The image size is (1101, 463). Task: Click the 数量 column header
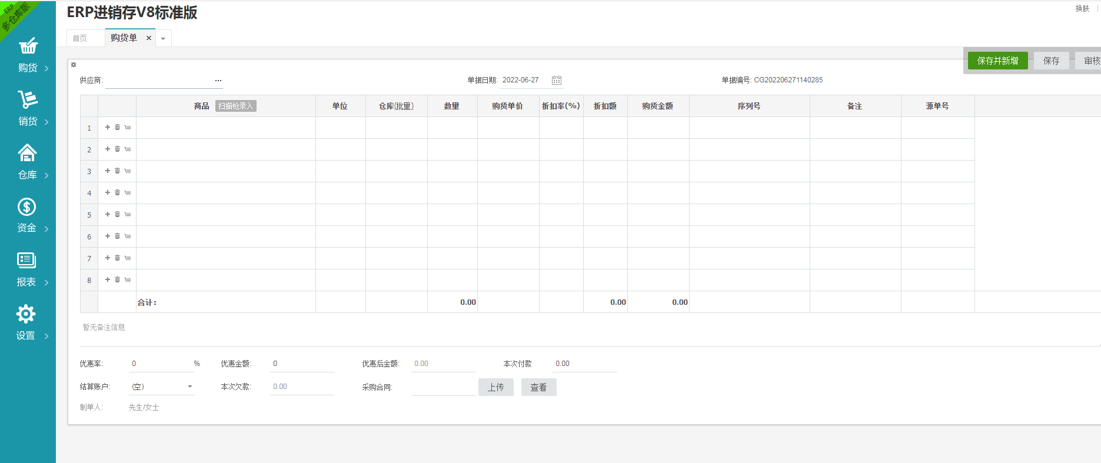point(452,106)
